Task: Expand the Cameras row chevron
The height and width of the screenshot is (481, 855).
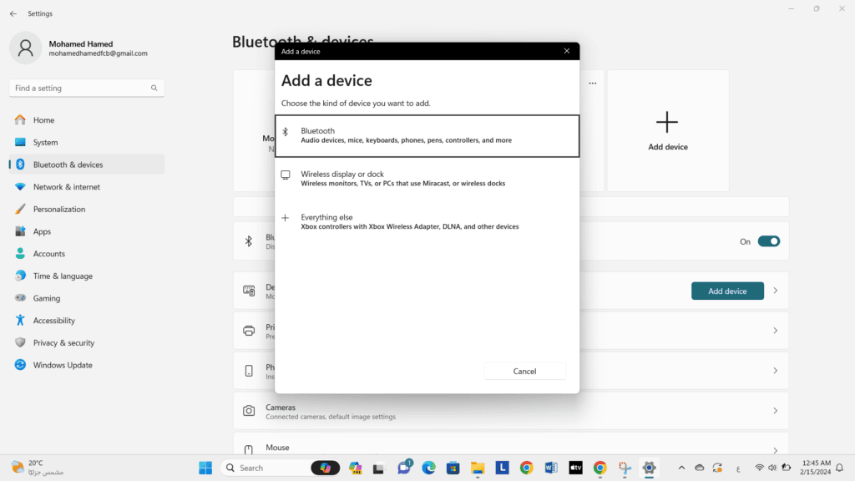Action: [775, 411]
